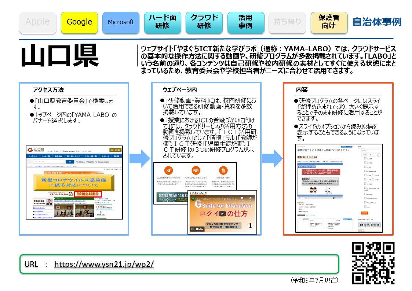Click the orange document 研修動画・資料 icon

click(x=223, y=170)
